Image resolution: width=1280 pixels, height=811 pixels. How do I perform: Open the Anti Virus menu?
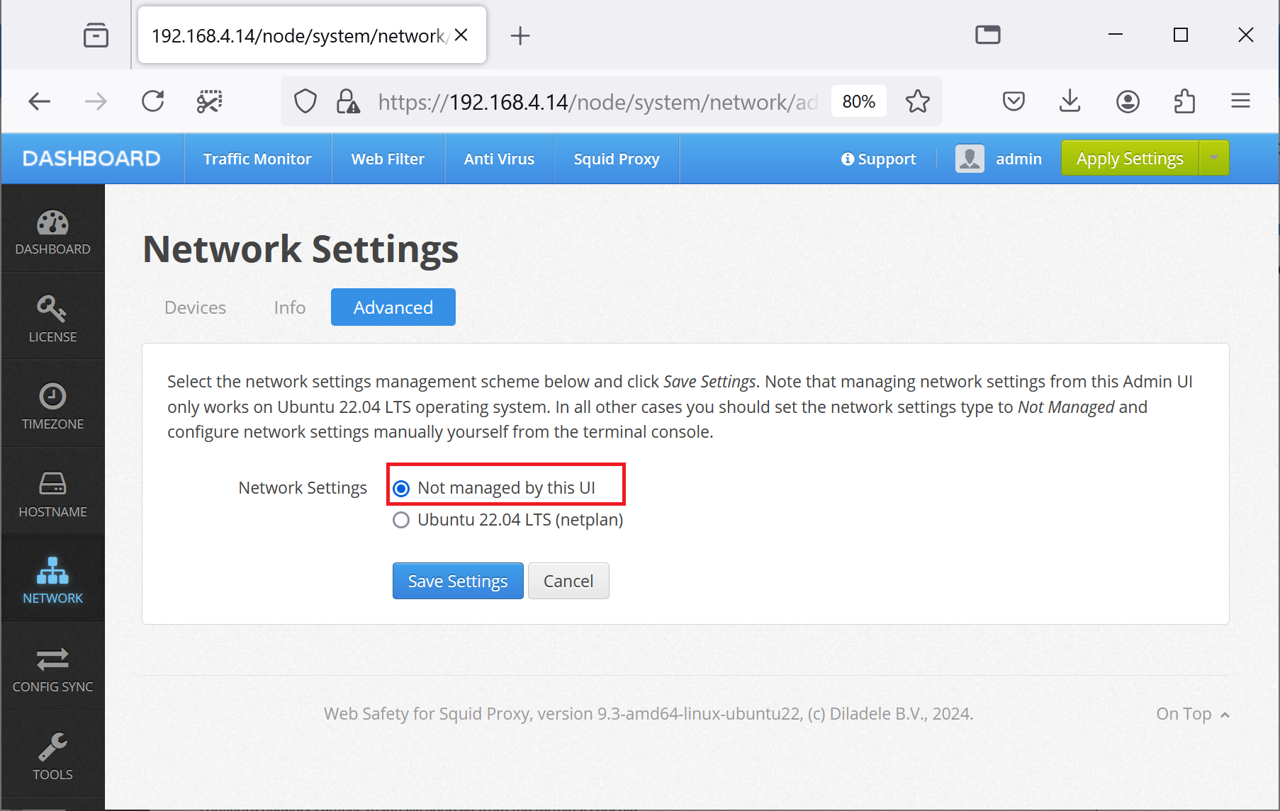[499, 159]
